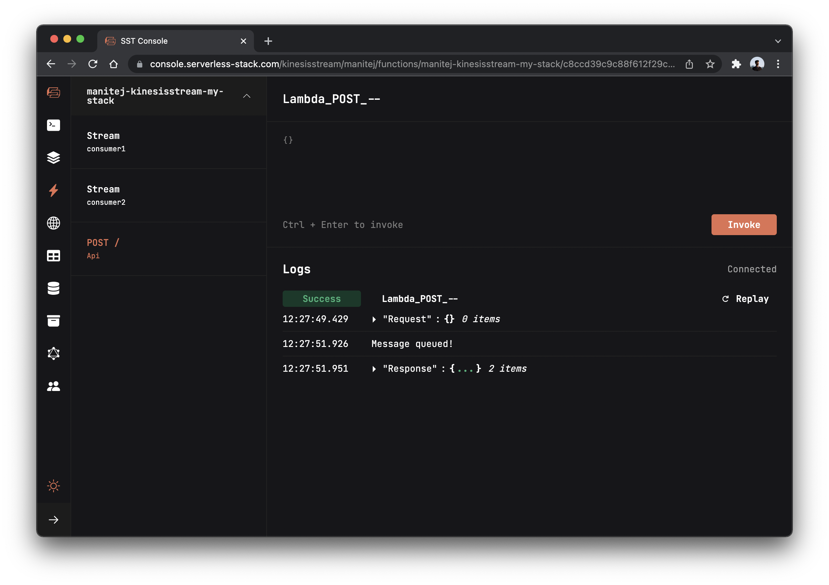Click the Connected status text
The image size is (829, 585).
752,269
